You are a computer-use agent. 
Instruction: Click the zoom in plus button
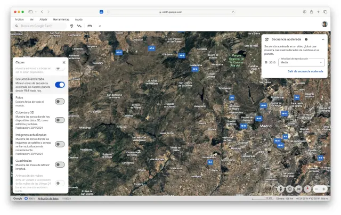pyautogui.click(x=324, y=189)
